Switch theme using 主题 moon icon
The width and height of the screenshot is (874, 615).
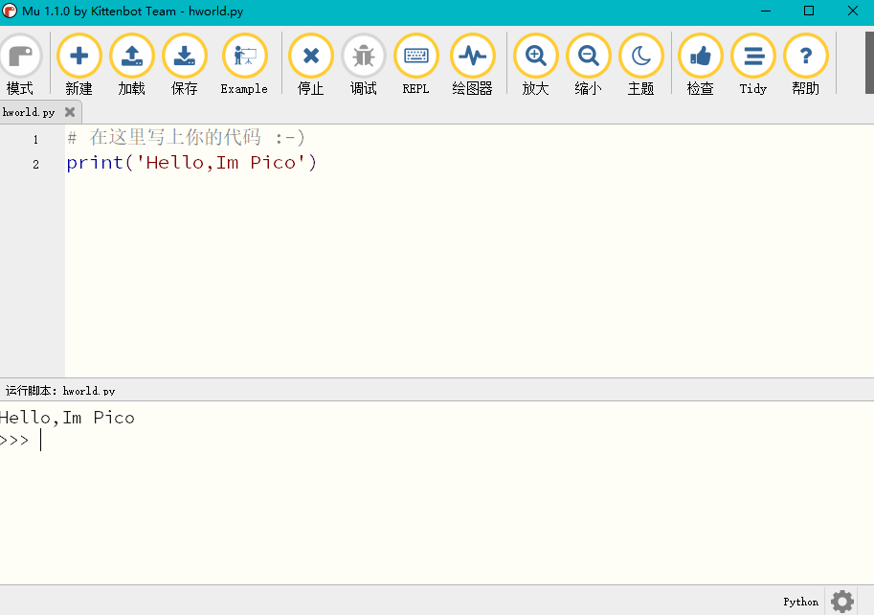(641, 64)
